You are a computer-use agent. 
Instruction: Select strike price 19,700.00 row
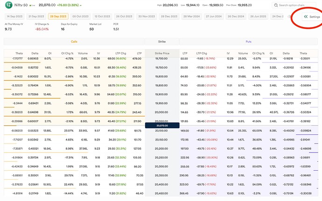161,58
